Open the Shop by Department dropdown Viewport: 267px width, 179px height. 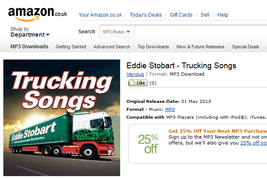pyautogui.click(x=30, y=32)
